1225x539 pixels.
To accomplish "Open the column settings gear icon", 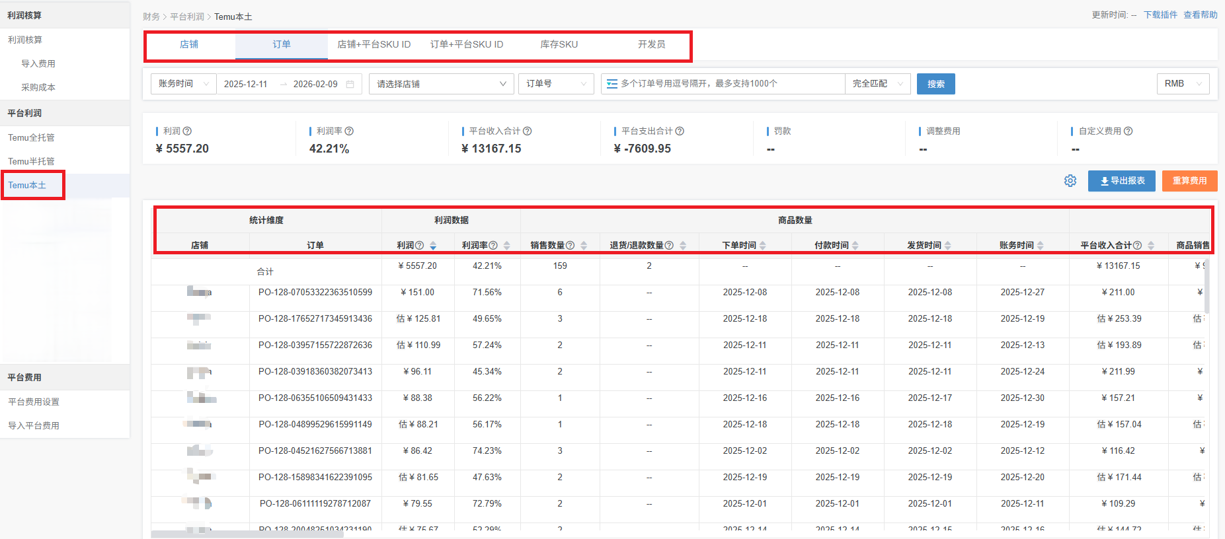I will click(1070, 181).
